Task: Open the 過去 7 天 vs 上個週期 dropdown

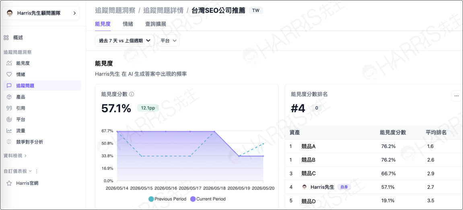Action: 124,41
